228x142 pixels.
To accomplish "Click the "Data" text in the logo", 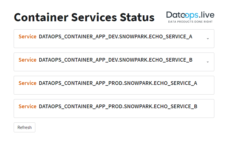I will (x=173, y=15).
